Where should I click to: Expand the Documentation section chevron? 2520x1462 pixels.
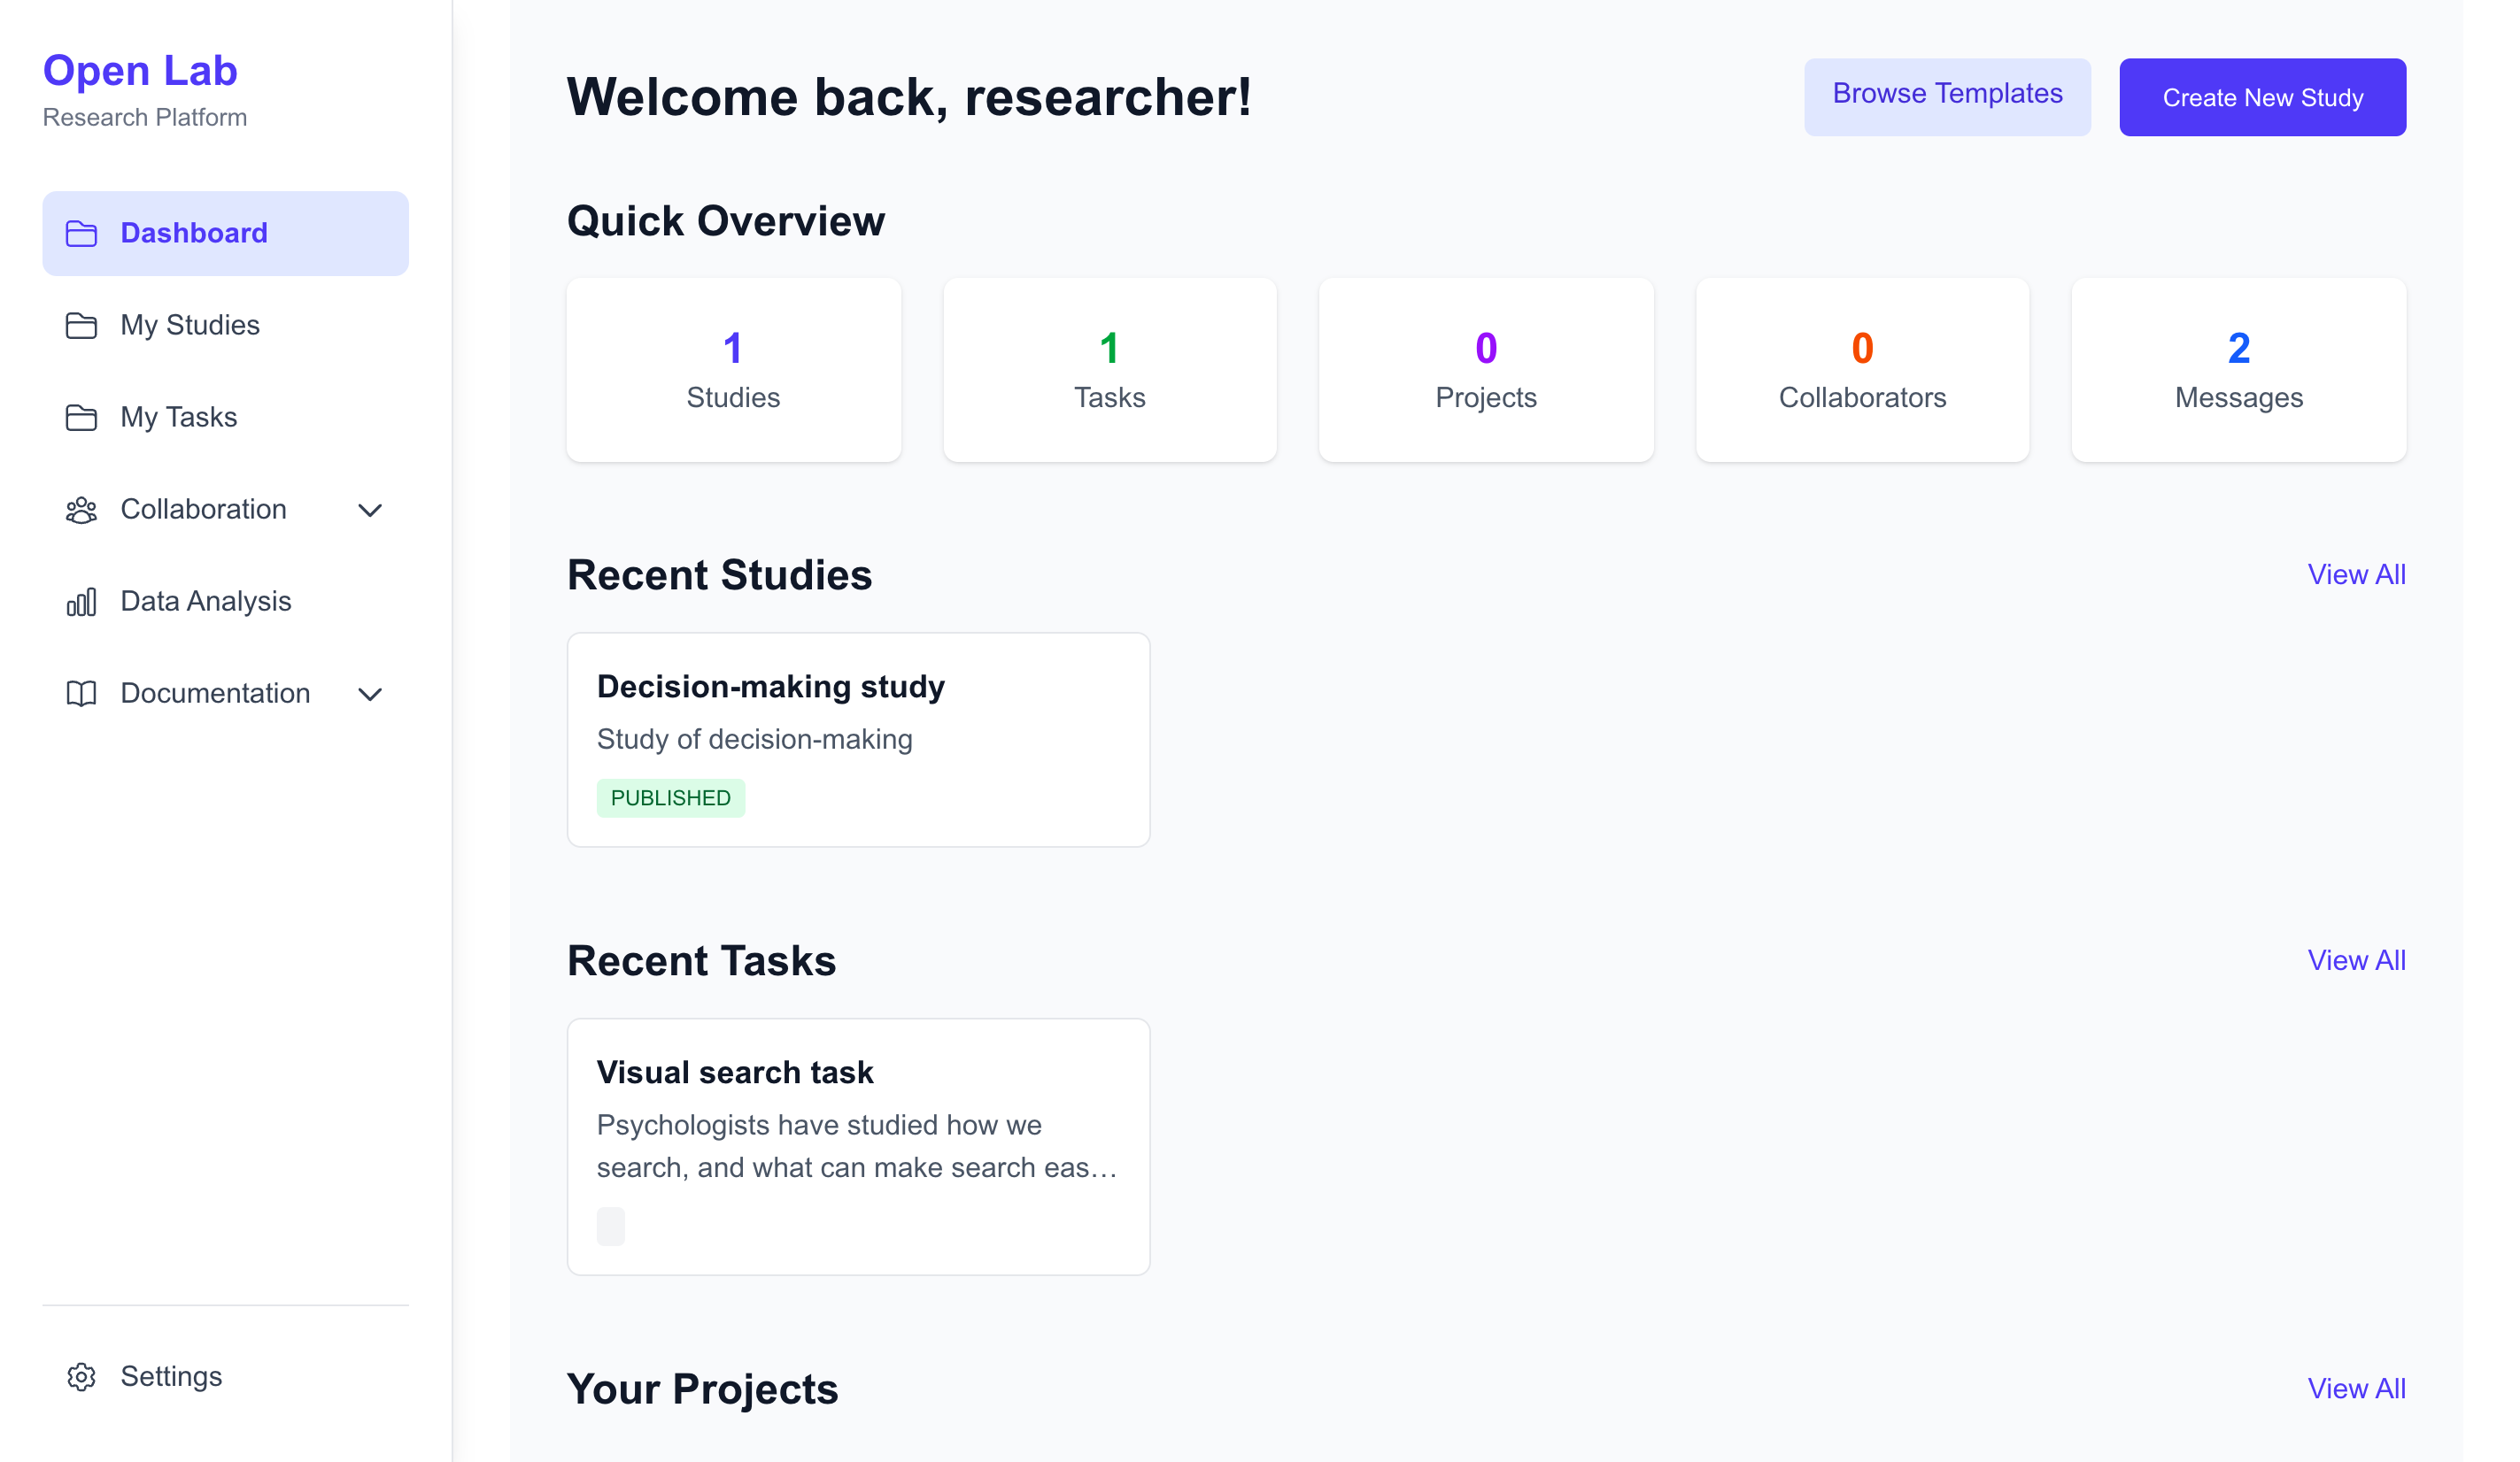coord(369,694)
